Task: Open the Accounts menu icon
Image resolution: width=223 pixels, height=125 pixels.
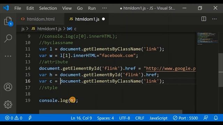Action: pyautogui.click(x=8, y=87)
